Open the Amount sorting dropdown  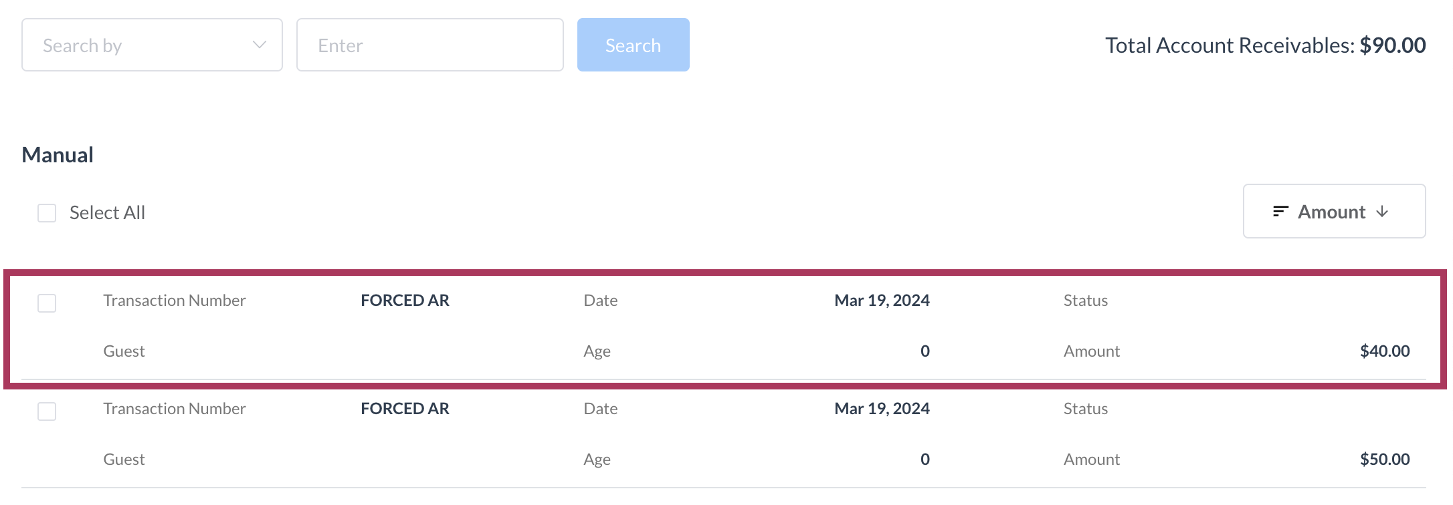pyautogui.click(x=1333, y=211)
